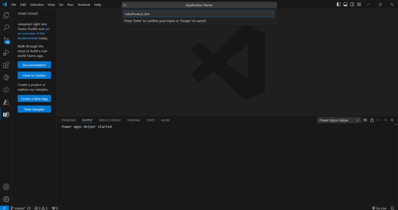398x210 pixels.
Task: Open the Explorer view in activity bar
Action: point(6,16)
